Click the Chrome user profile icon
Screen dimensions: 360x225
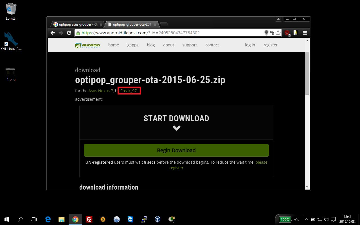(278, 19)
